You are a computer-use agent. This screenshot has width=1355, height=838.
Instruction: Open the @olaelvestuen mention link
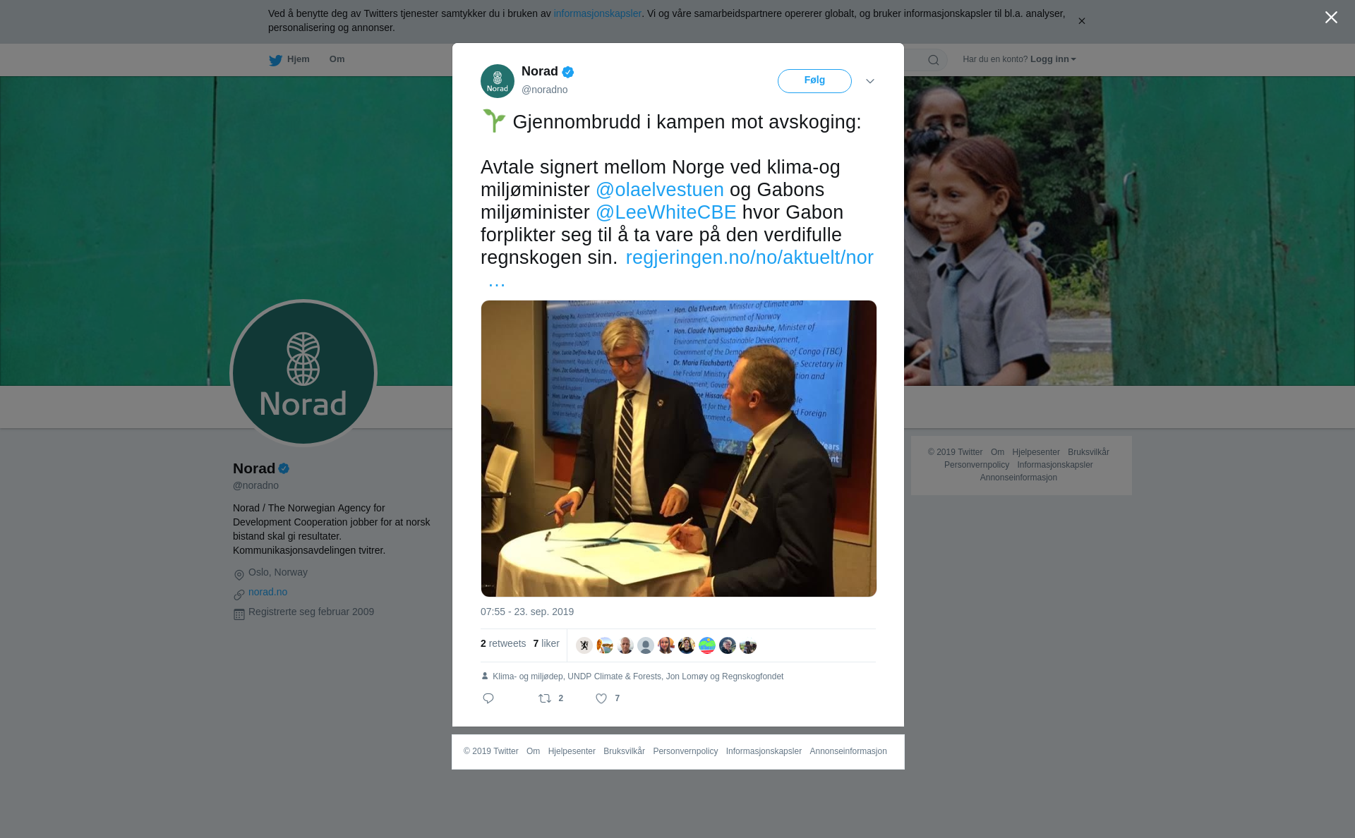[660, 190]
